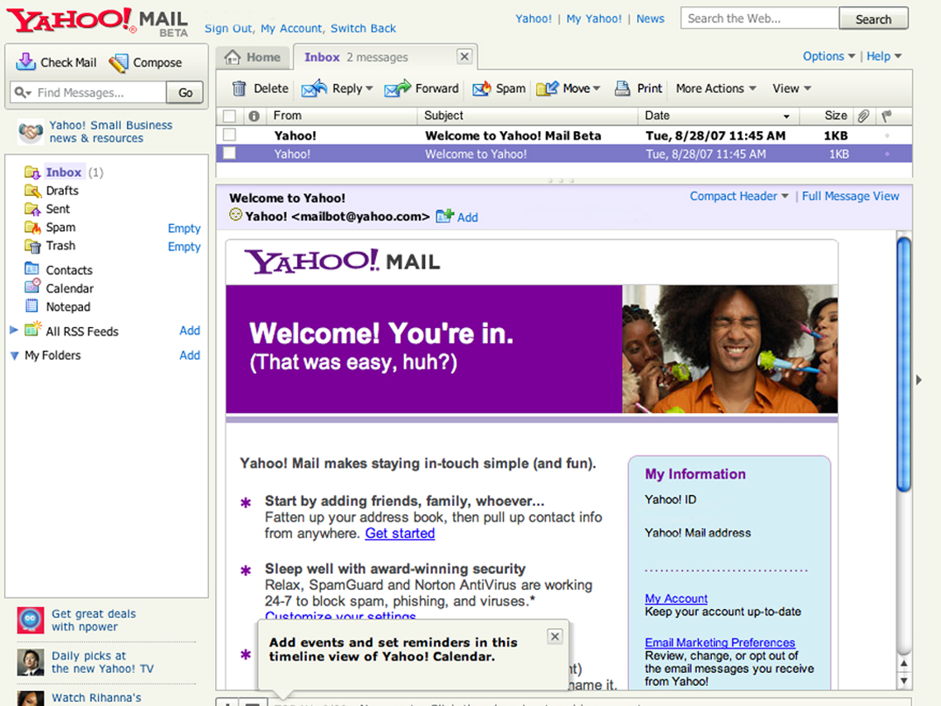This screenshot has width=941, height=706.
Task: Click the Spam folder icon in sidebar
Action: pos(32,227)
